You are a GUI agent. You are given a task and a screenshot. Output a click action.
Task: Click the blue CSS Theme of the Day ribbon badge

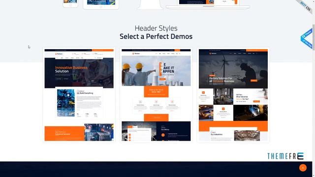coord(307,38)
